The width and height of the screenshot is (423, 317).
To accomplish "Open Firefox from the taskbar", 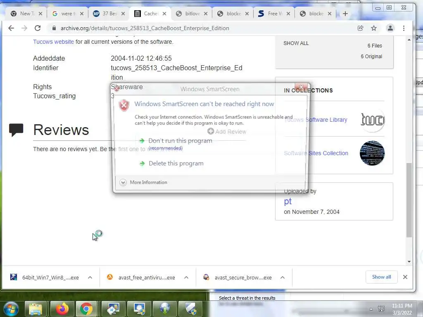I will (62, 309).
